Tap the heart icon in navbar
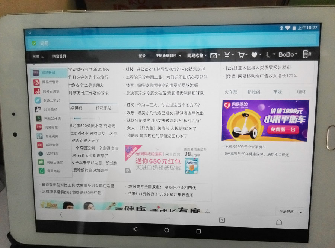Image resolution: width=335 pixels, height=248 pixels. 254,55
